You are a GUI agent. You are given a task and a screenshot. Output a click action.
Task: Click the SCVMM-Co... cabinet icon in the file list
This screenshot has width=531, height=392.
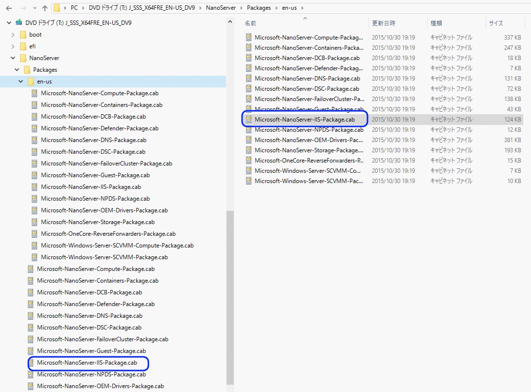[248, 171]
